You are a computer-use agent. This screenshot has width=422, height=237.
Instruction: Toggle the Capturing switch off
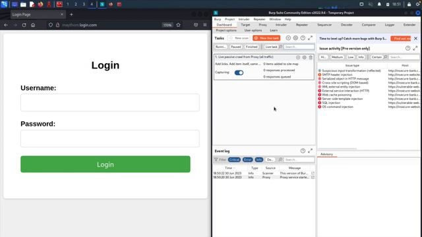239,73
